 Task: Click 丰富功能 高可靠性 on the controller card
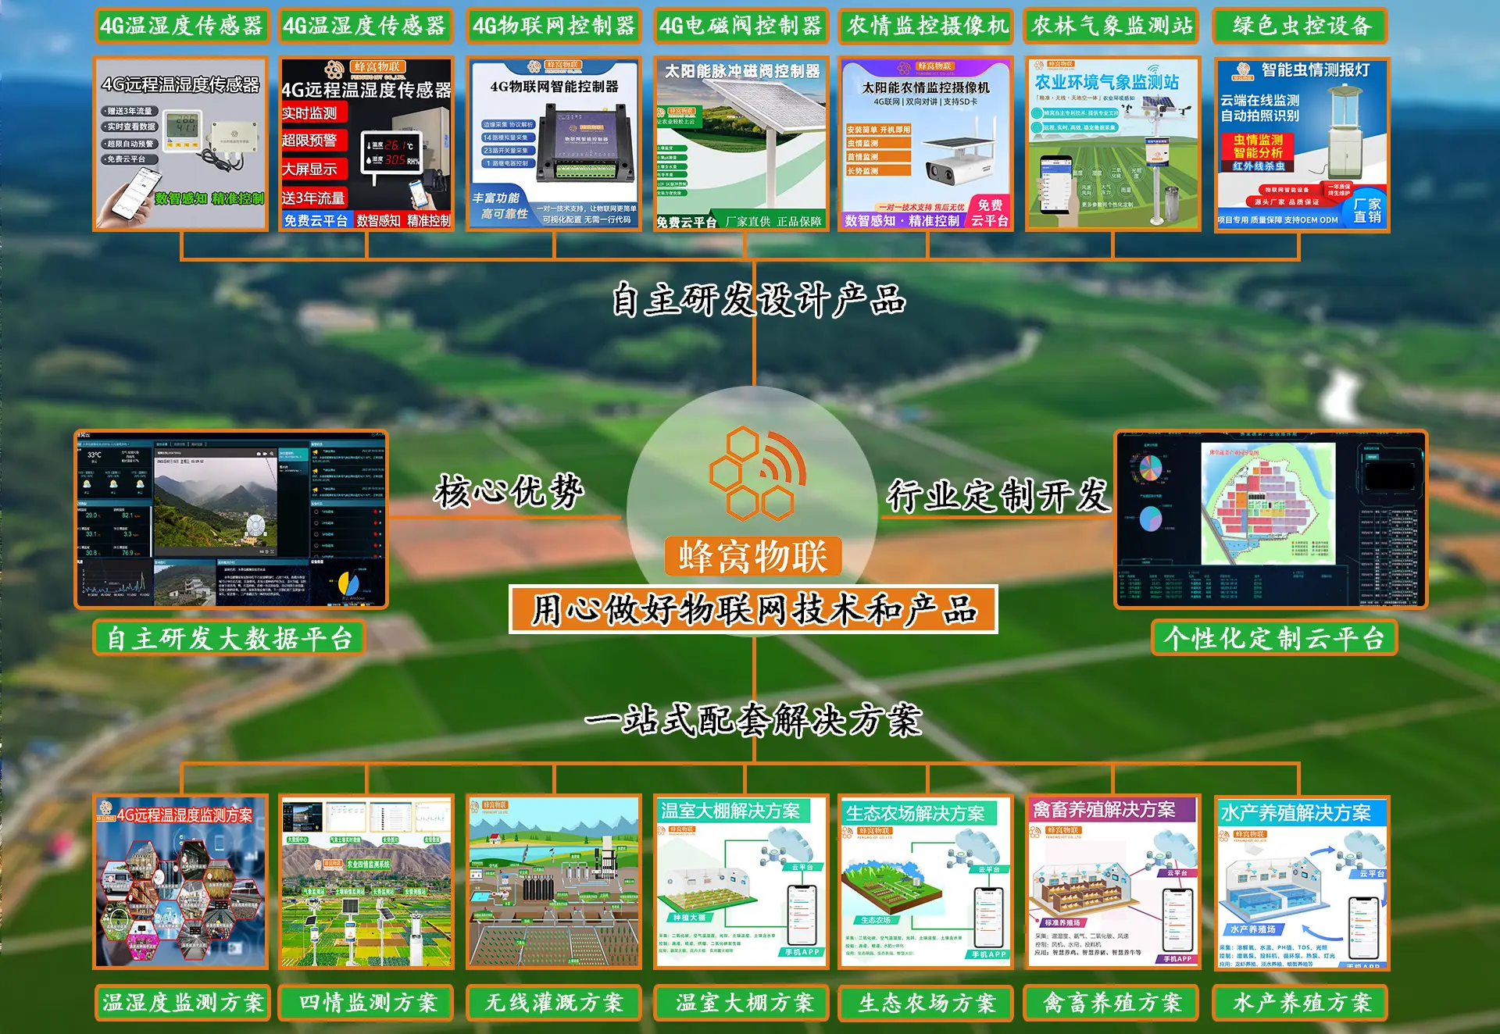(500, 206)
